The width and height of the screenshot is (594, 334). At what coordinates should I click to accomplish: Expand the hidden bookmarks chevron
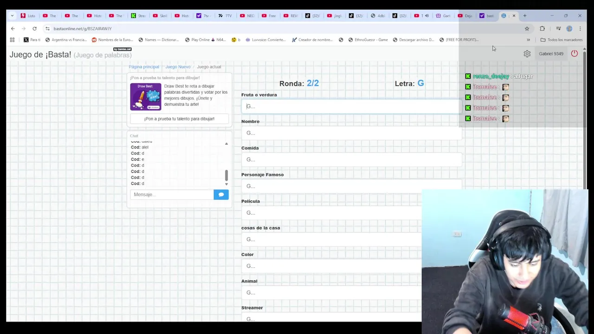tap(528, 40)
